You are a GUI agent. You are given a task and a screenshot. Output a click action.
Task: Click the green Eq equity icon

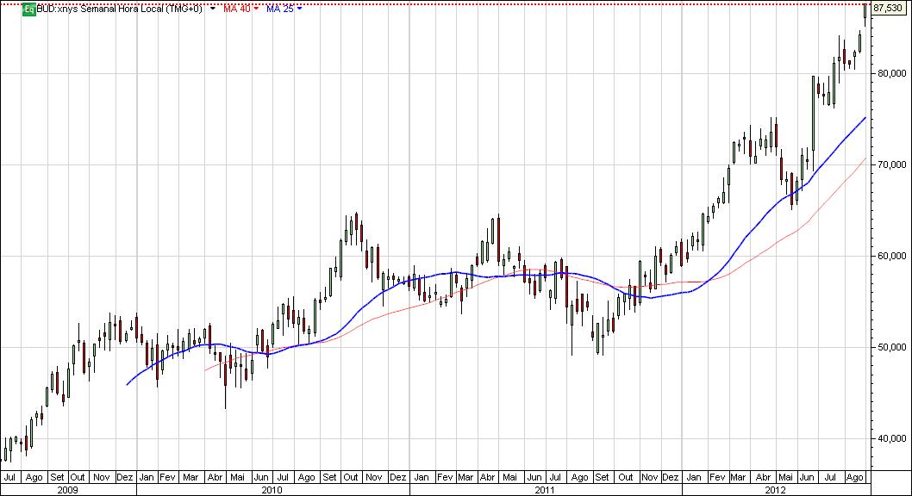pos(28,9)
